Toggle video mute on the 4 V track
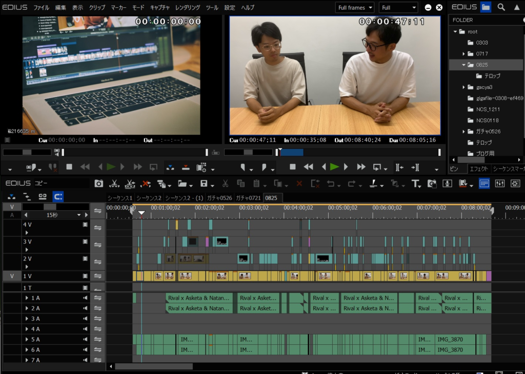The image size is (525, 374). click(x=86, y=225)
